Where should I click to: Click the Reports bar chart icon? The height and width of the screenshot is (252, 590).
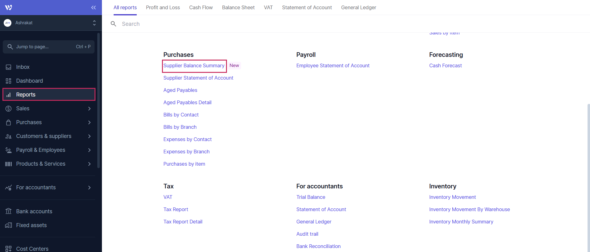(x=9, y=95)
